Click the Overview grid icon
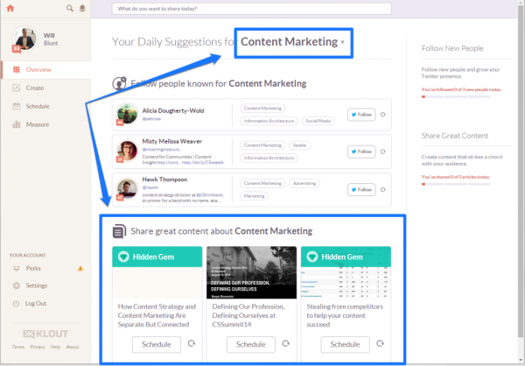 [16, 70]
